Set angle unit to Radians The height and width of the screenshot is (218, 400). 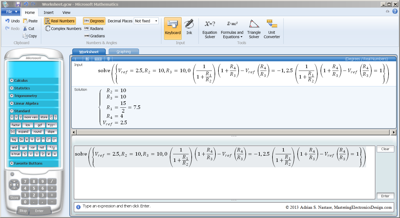[94, 29]
